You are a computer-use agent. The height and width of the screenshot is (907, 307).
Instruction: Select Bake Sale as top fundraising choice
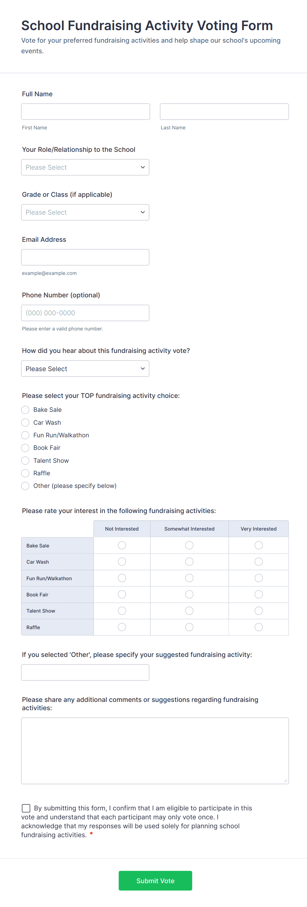click(x=25, y=410)
